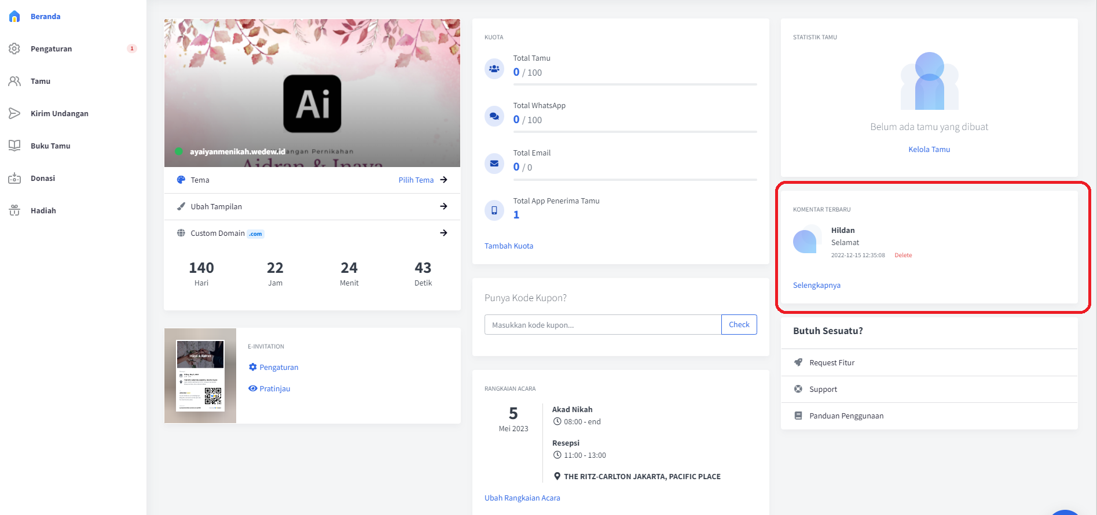Click the Total Tamu group icon
Image resolution: width=1097 pixels, height=515 pixels.
coord(494,69)
